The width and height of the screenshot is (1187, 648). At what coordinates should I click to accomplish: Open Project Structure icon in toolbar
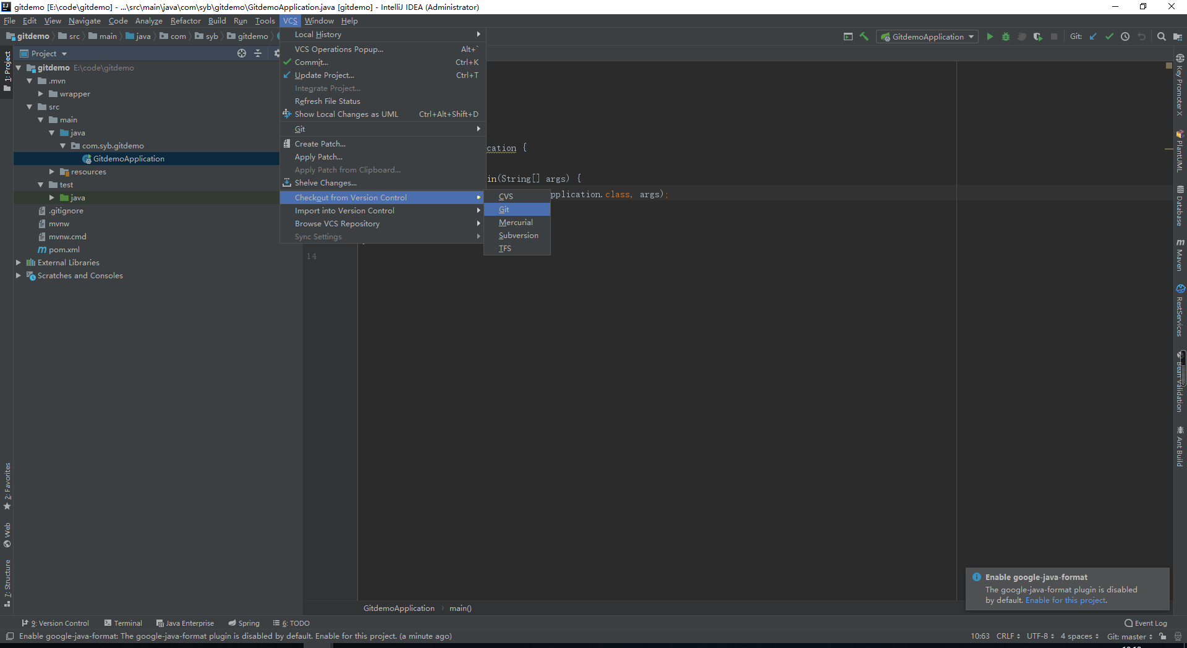(x=1178, y=37)
